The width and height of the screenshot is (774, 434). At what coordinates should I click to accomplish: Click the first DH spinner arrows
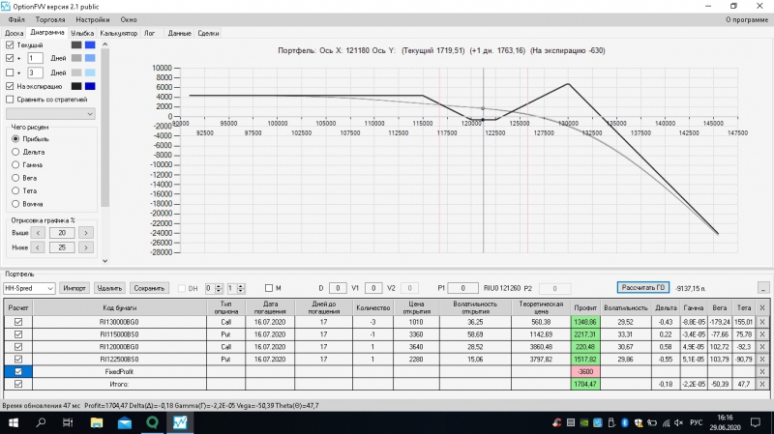(x=219, y=288)
